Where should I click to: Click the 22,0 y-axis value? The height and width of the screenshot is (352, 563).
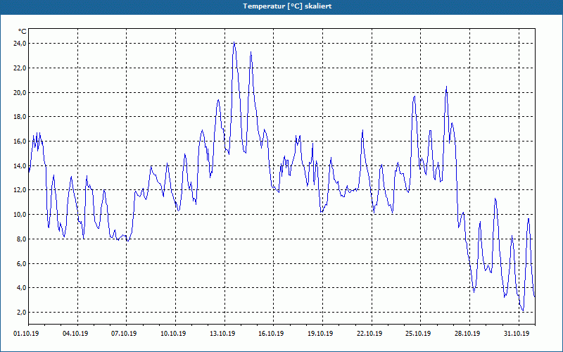click(x=20, y=68)
